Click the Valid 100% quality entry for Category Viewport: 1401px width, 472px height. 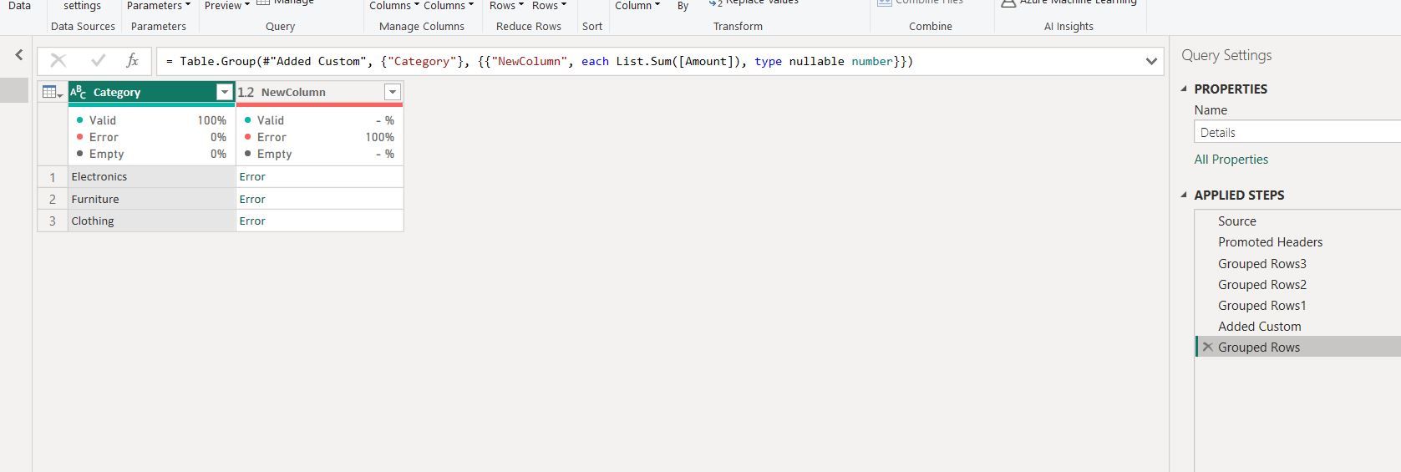pyautogui.click(x=152, y=120)
